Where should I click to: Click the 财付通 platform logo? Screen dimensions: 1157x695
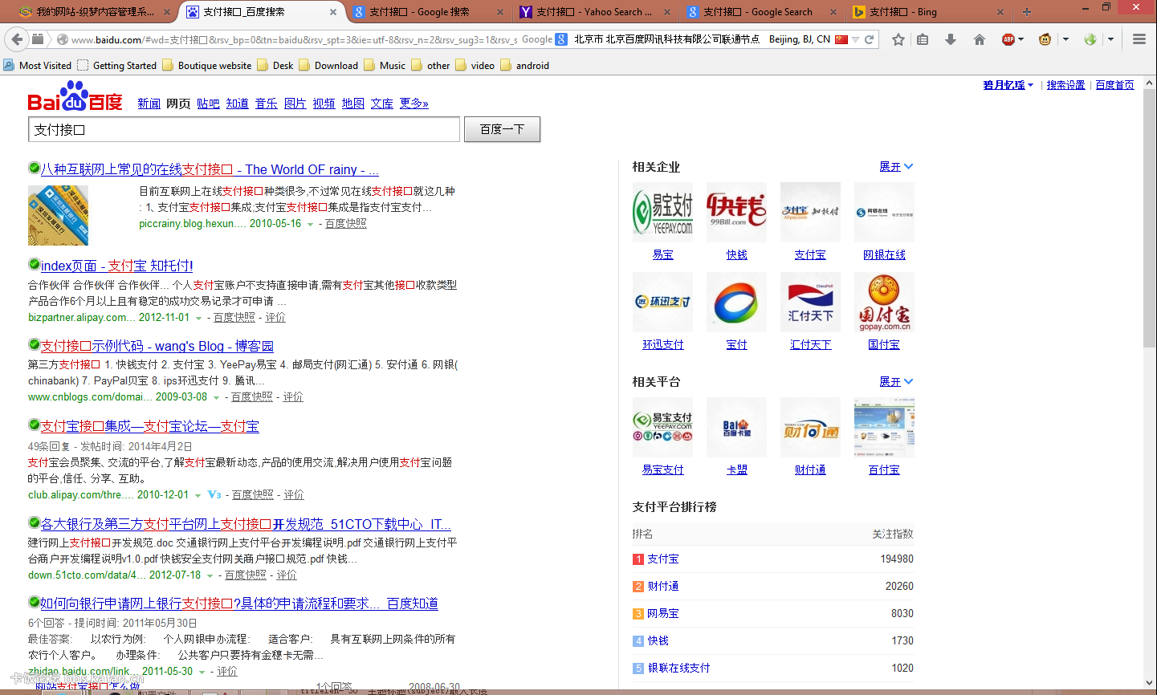click(x=810, y=427)
